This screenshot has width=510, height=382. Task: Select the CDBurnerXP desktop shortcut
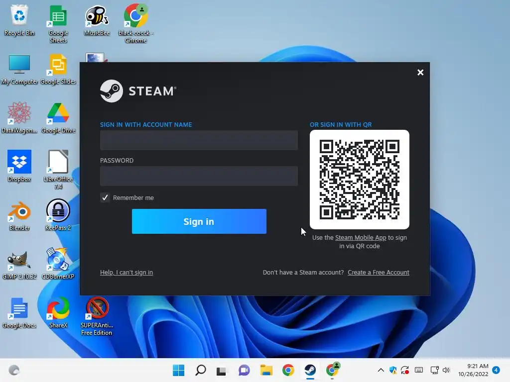click(58, 264)
